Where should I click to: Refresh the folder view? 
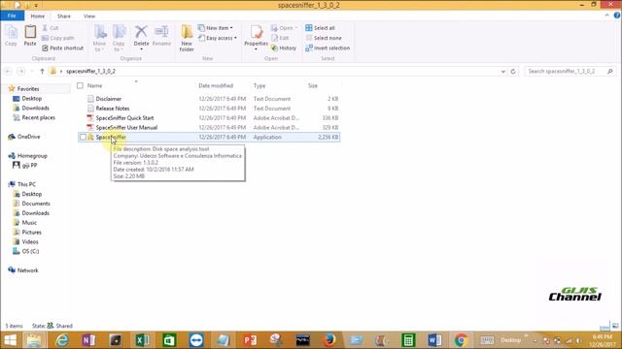tap(513, 71)
